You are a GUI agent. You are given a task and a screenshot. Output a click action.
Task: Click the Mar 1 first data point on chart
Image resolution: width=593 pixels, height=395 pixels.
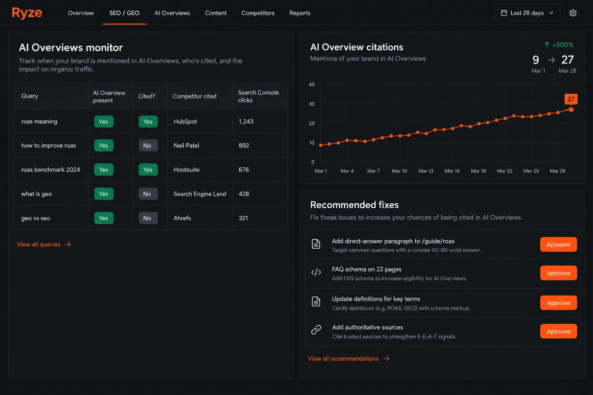coord(321,145)
